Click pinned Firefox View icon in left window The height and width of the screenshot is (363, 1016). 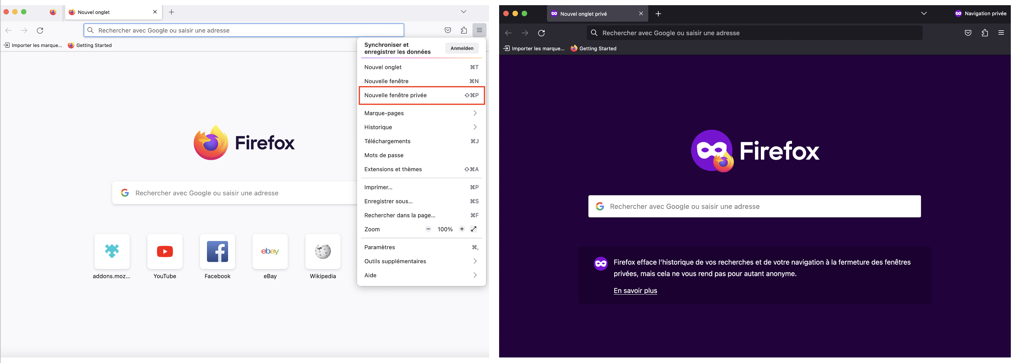click(53, 12)
